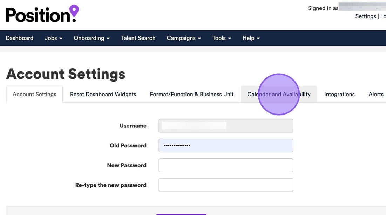
Task: Open the Settings link in header
Action: pyautogui.click(x=365, y=16)
